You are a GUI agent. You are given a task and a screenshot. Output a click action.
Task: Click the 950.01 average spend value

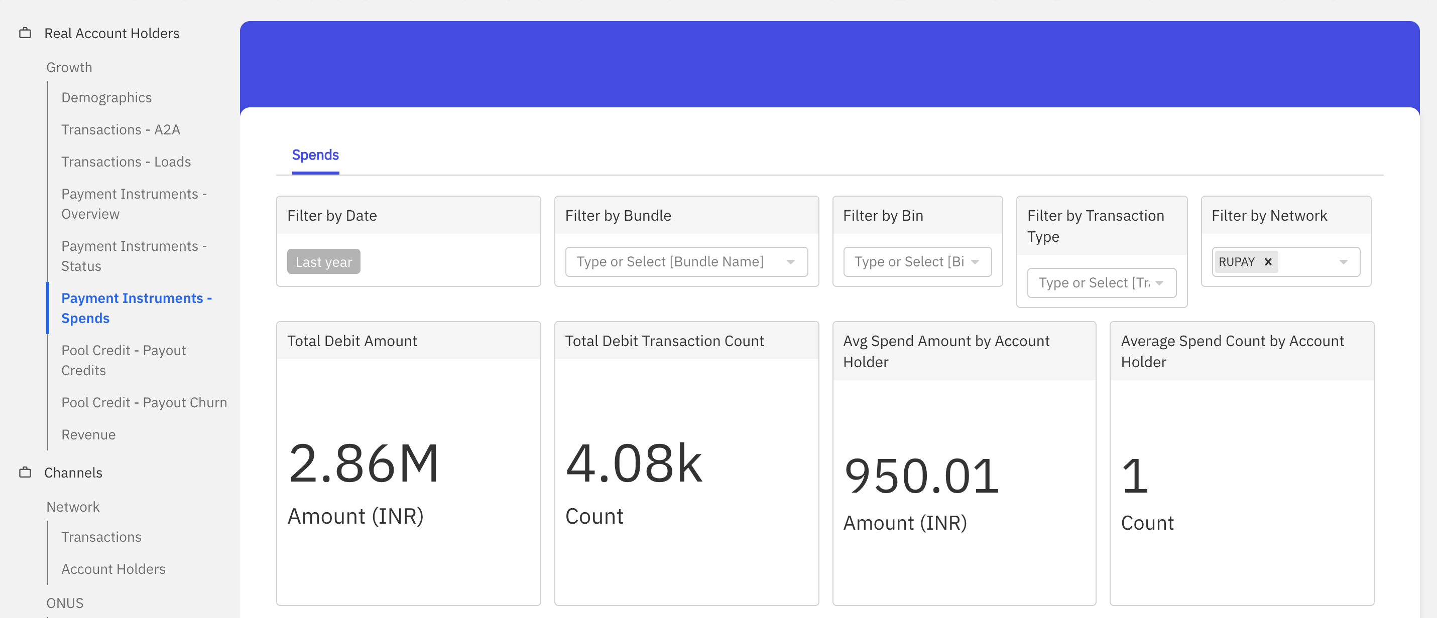pos(921,477)
